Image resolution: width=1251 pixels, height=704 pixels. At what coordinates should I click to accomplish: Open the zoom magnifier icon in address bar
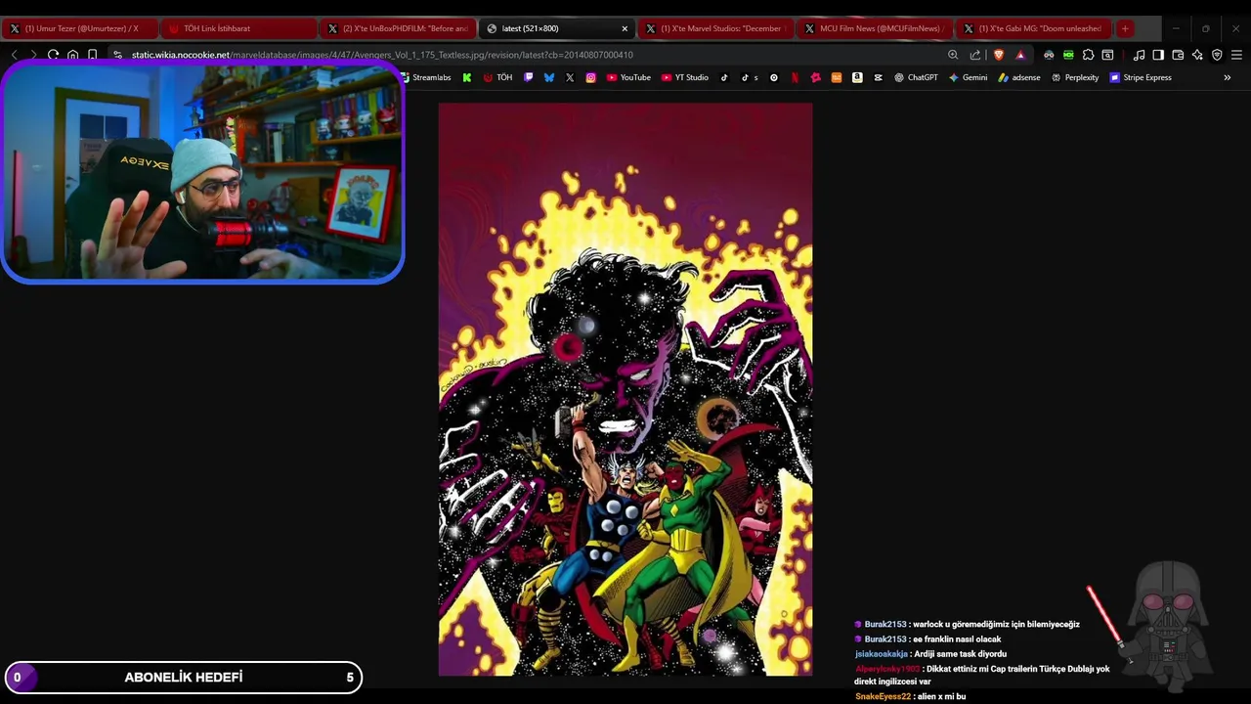point(953,55)
